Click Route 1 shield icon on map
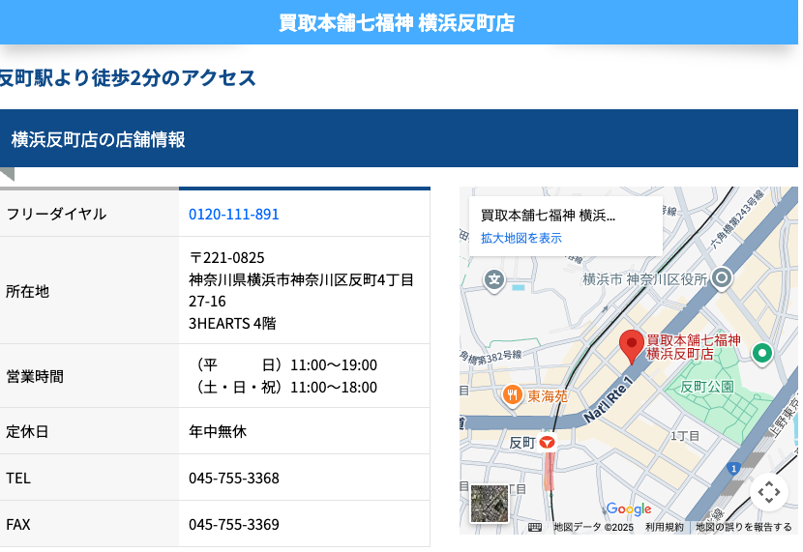803x552 pixels. pyautogui.click(x=733, y=469)
